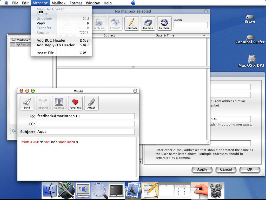Image resolution: width=266 pixels, height=200 pixels.
Task: Open Favorites heart icon
Action: pos(75,103)
